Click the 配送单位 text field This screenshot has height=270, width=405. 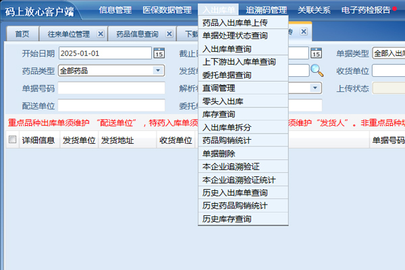coord(111,105)
